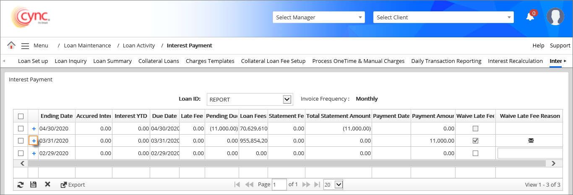
Task: Click the Export button
Action: coord(73,185)
